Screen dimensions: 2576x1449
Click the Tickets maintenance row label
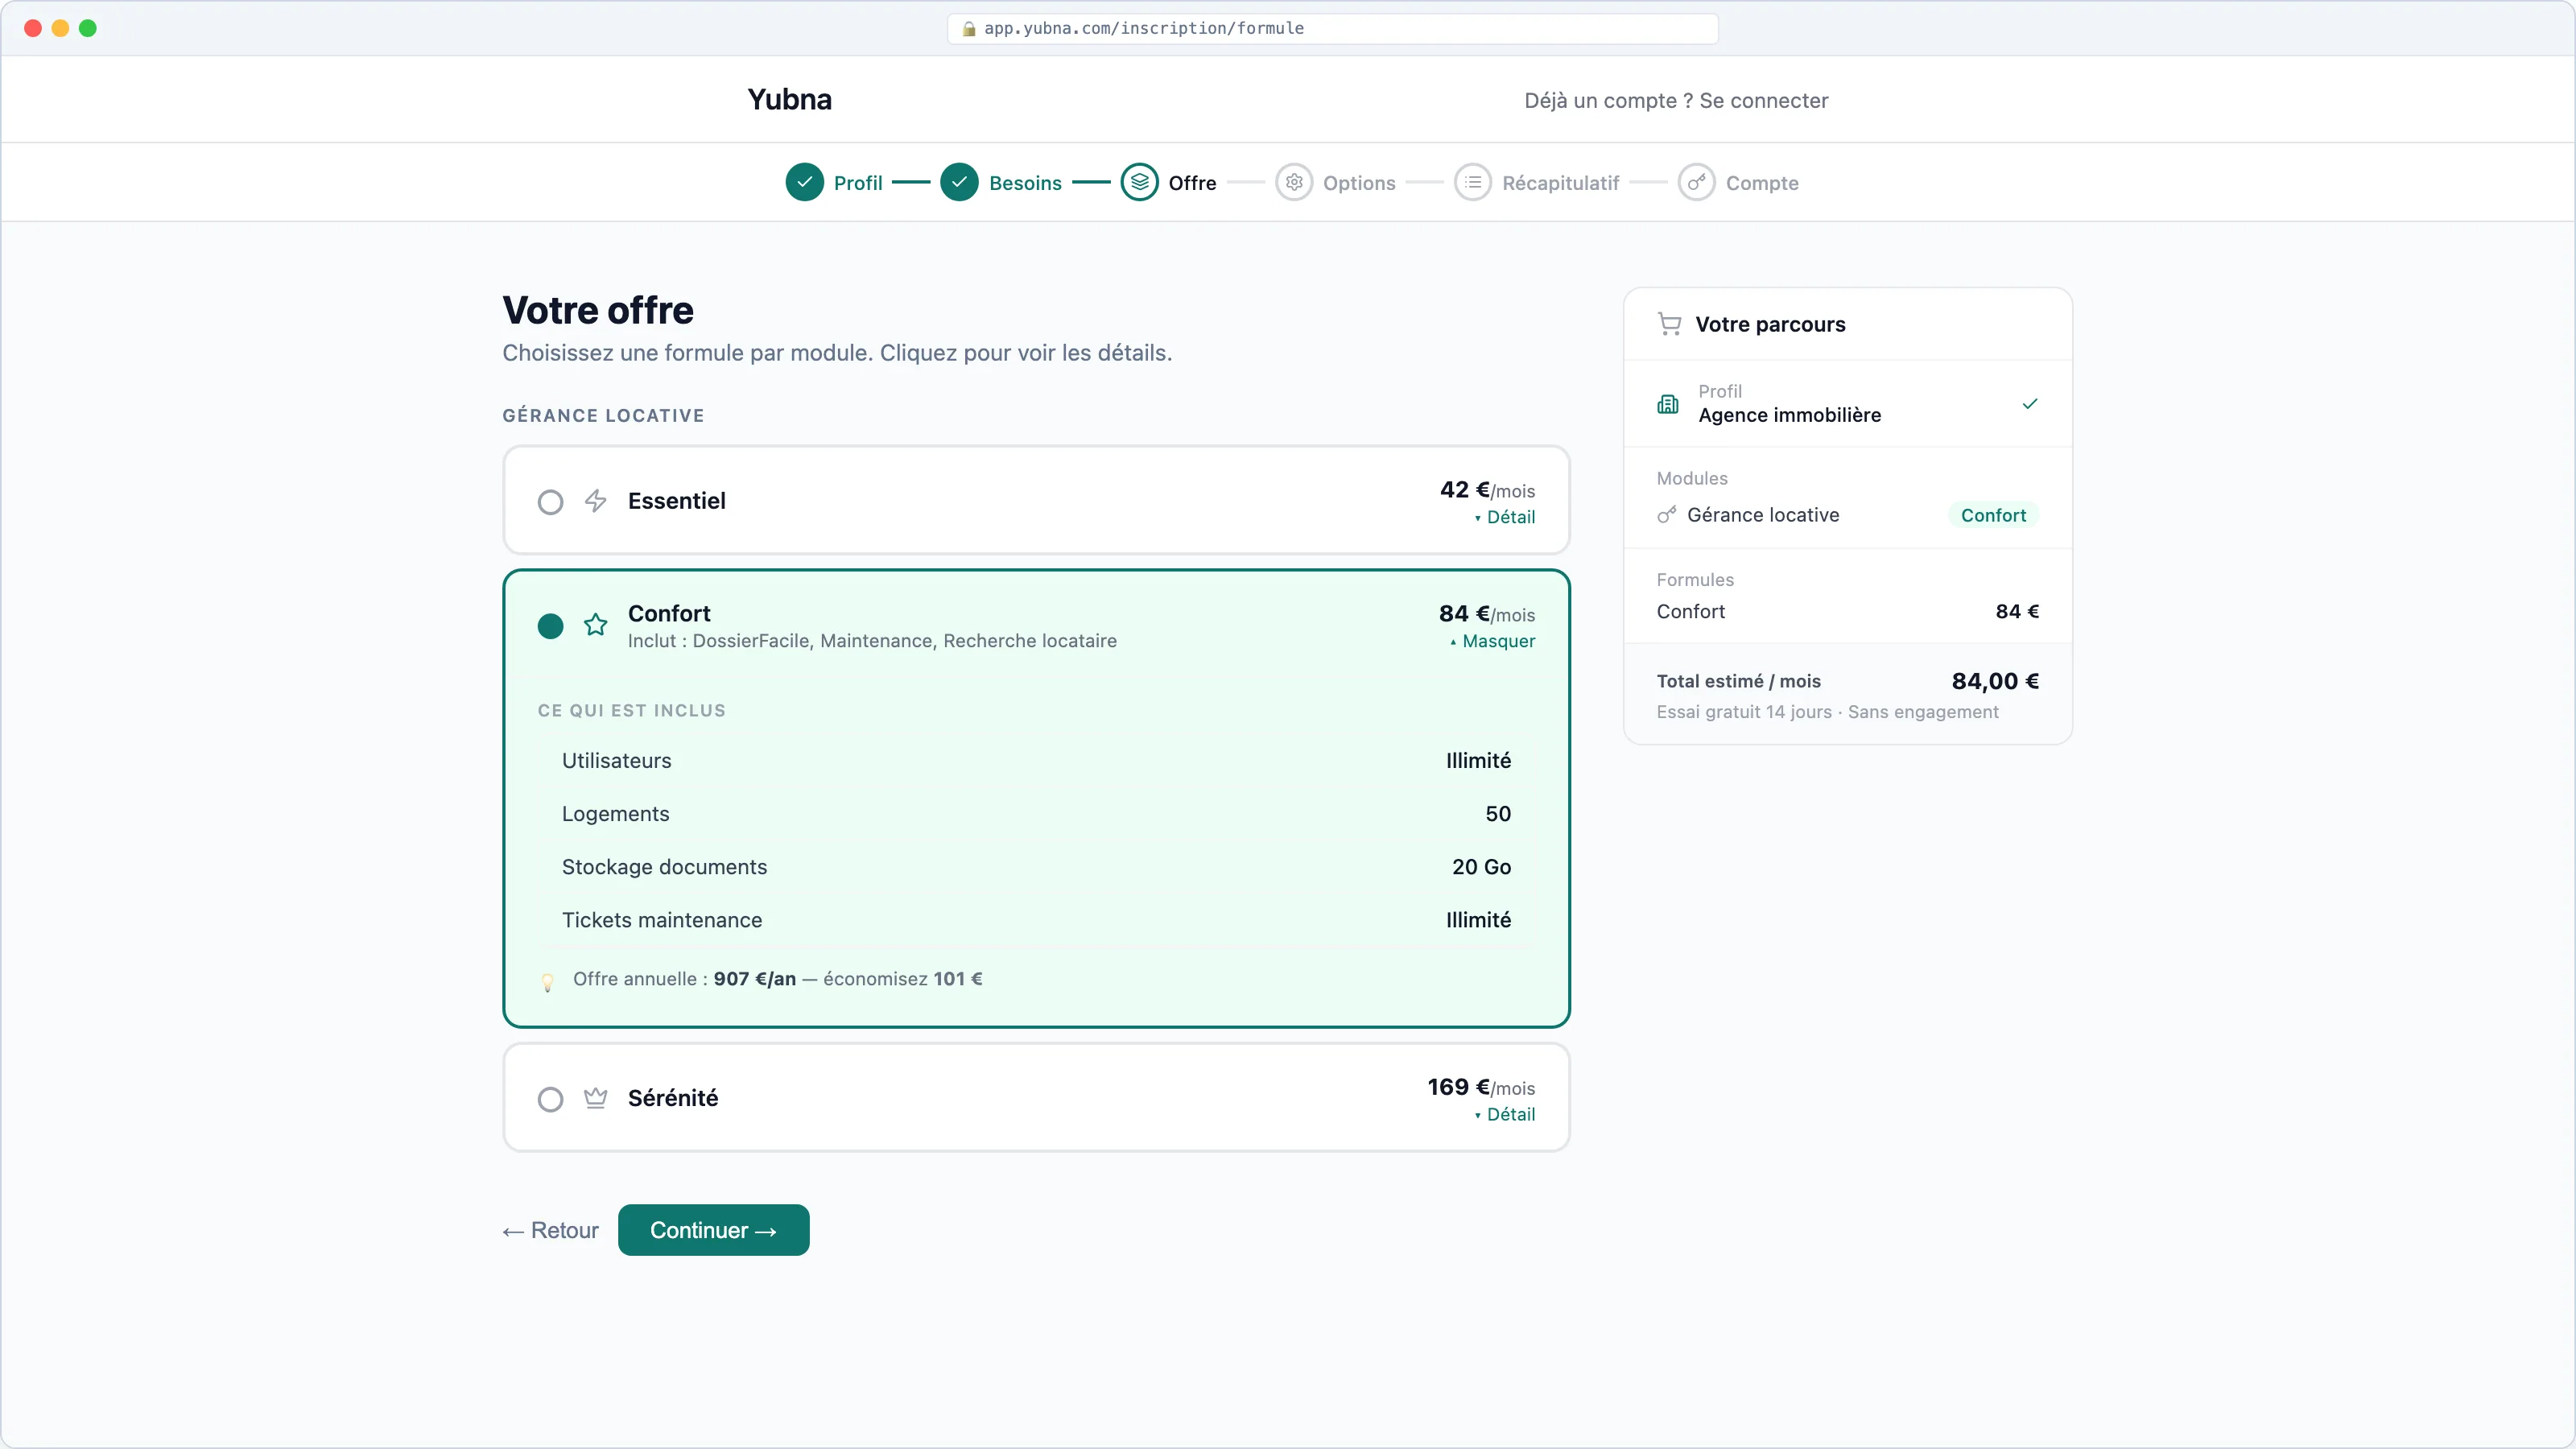[662, 920]
